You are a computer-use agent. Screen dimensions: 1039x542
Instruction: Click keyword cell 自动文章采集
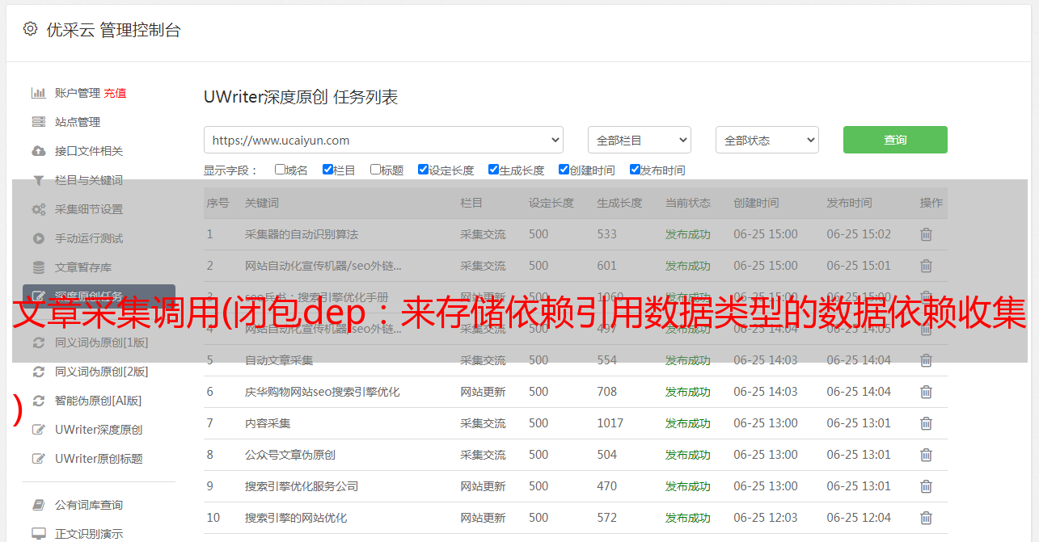(x=279, y=360)
